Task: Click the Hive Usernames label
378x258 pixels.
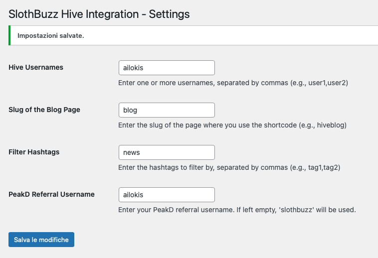Action: [36, 67]
